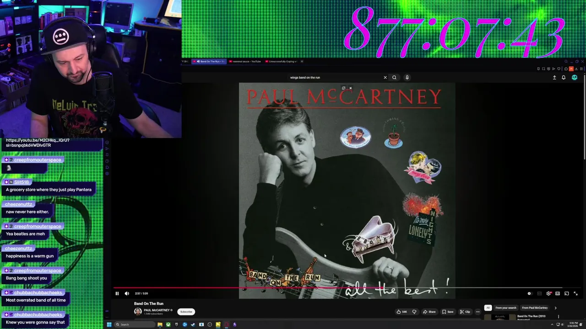This screenshot has width=586, height=329.
Task: Share the Band On The Run video
Action: 429,312
